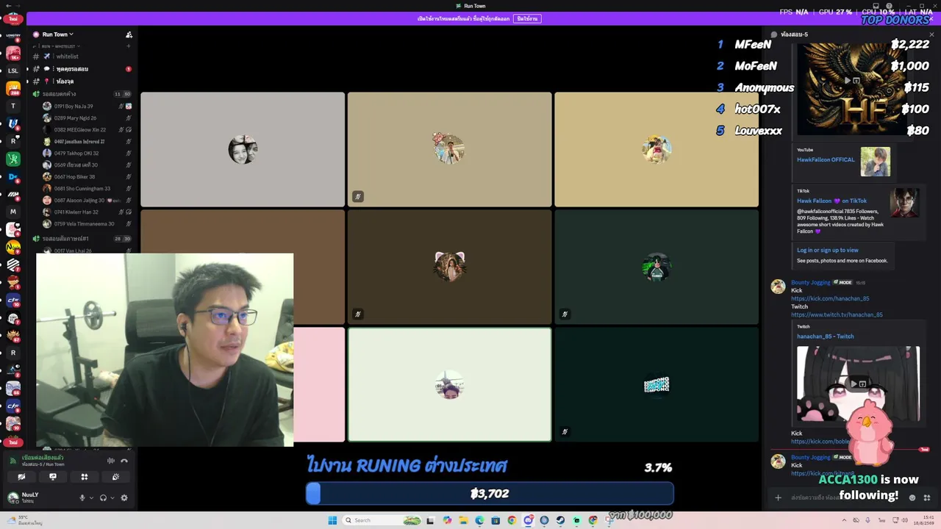Open the twitch.tv/hanachan_85 link
Viewport: 941px width, 529px height.
(837, 314)
